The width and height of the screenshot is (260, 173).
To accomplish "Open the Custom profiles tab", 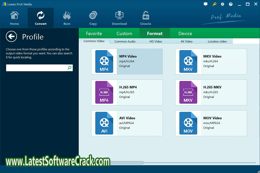I will point(124,34).
